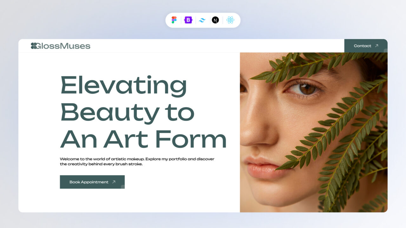Select the purple Bootstrap icon
The width and height of the screenshot is (406, 228).
(x=188, y=20)
